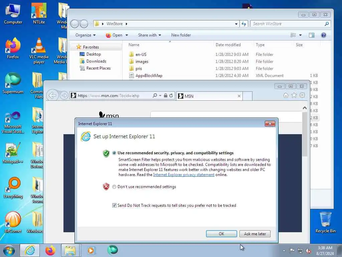This screenshot has width=342, height=257.
Task: Open address bar autocomplete dropdown in IE
Action: coord(160,95)
